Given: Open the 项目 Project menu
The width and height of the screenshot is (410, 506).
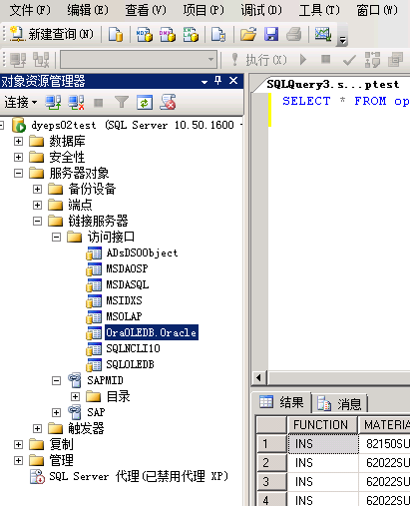Looking at the screenshot, I should pyautogui.click(x=204, y=10).
